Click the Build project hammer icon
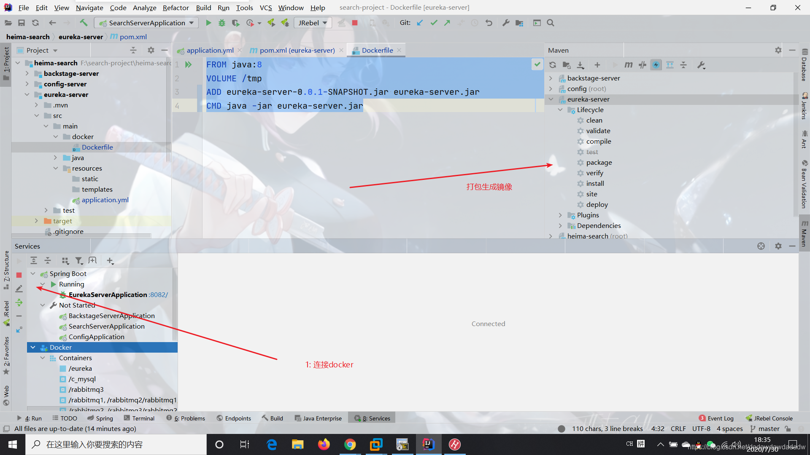Image resolution: width=810 pixels, height=455 pixels. (x=84, y=23)
